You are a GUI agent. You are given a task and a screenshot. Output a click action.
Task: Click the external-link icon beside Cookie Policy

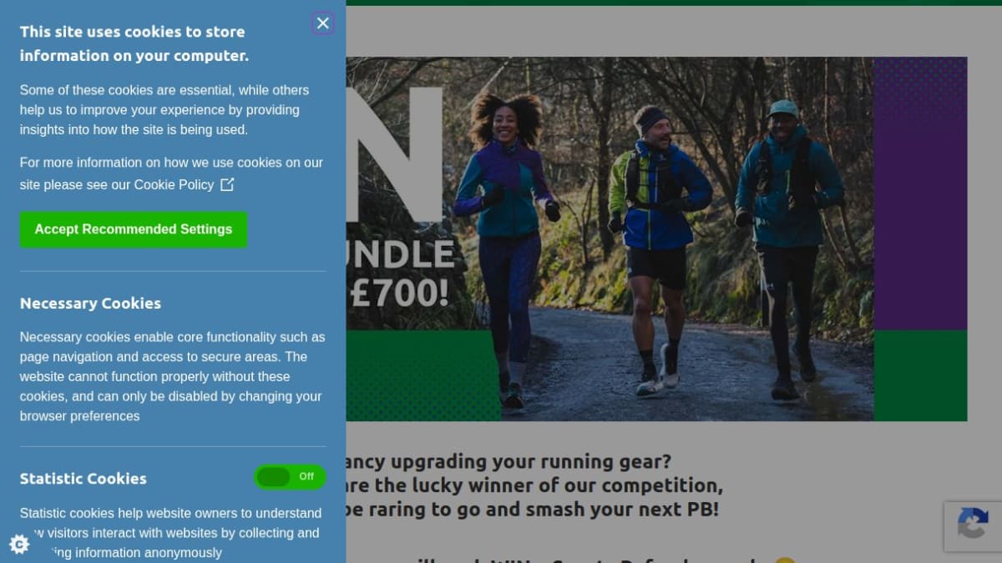click(x=227, y=184)
